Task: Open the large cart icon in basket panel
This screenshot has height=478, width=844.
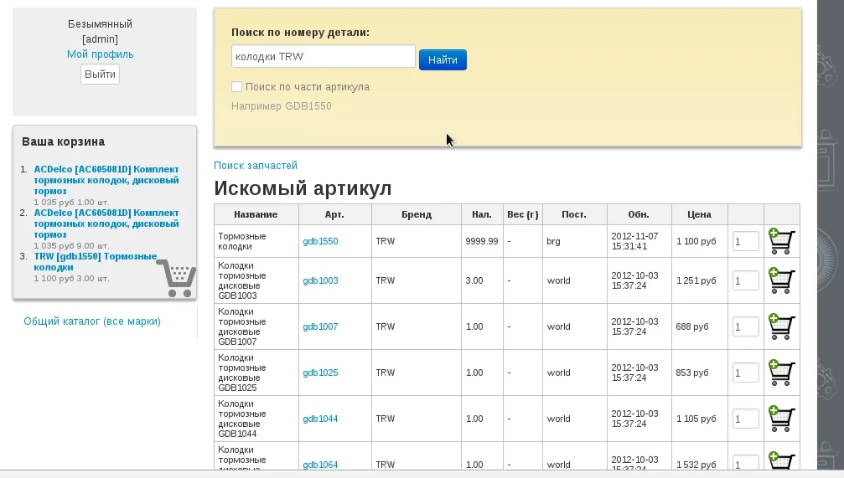Action: point(176,278)
